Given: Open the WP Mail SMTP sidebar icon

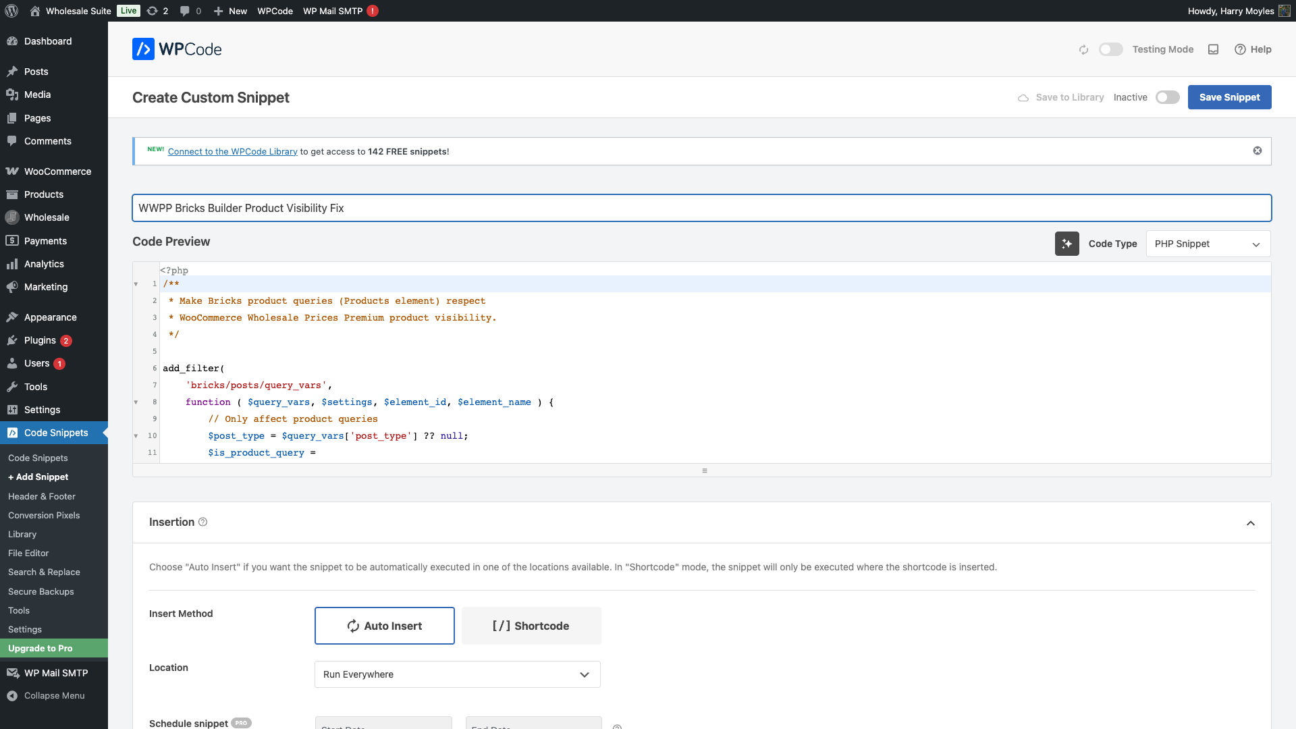Looking at the screenshot, I should (x=12, y=673).
